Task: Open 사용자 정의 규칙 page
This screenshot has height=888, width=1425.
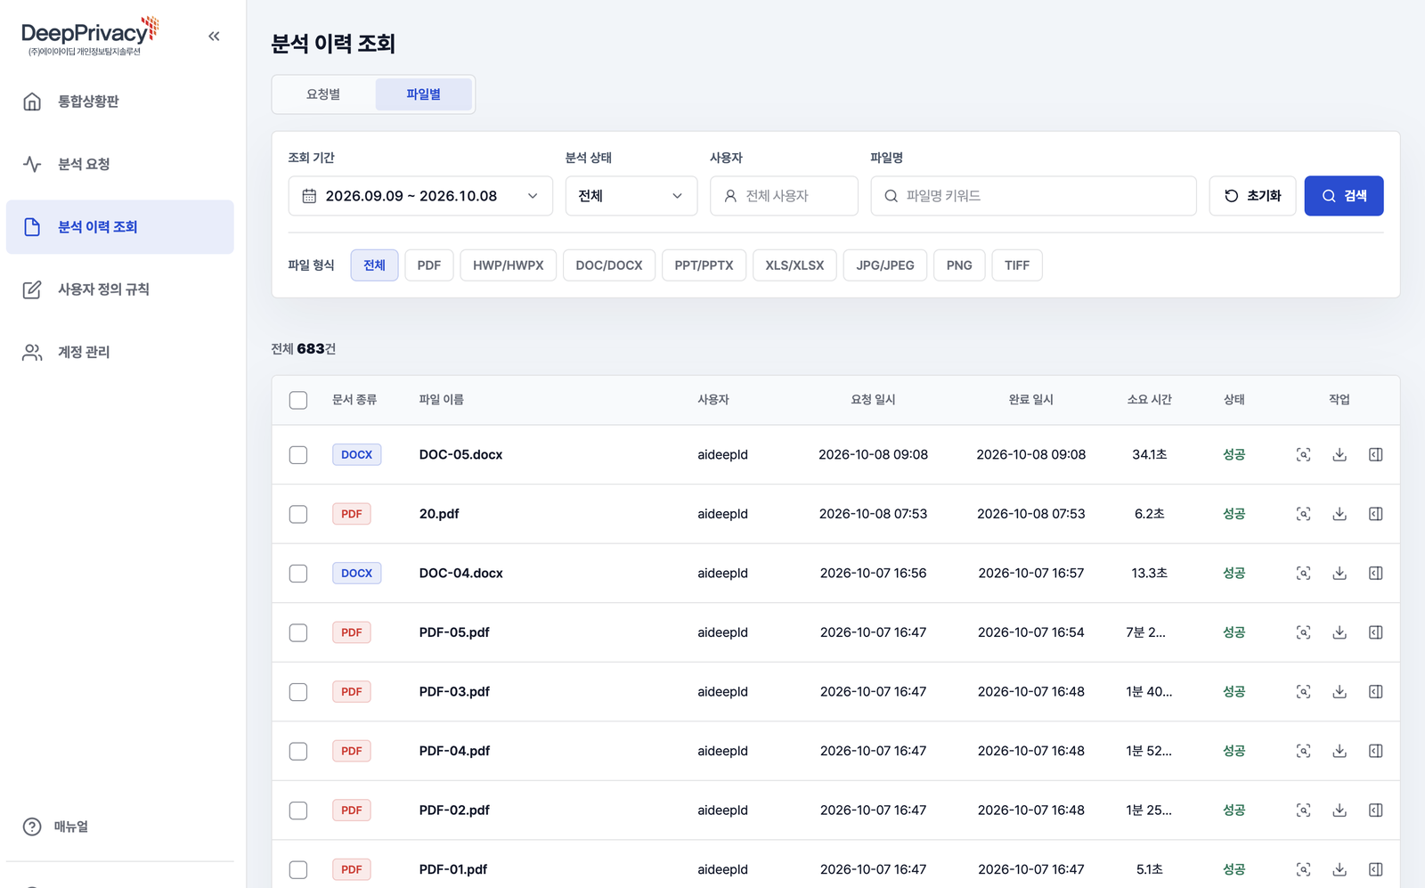Action: coord(119,289)
